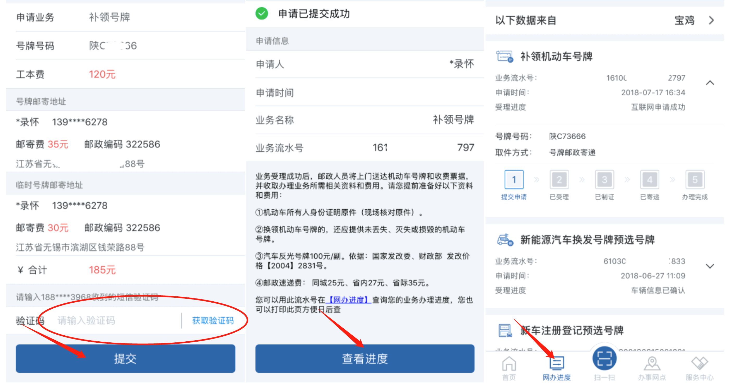Open the 办事网点 locations tab
This screenshot has width=731, height=384.
click(x=652, y=368)
